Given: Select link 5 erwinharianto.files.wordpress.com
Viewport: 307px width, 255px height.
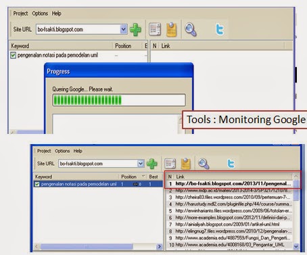Looking at the screenshot, I should [x=229, y=211].
